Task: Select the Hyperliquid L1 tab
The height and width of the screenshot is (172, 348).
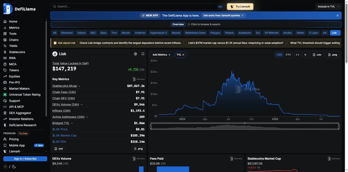Action: pyautogui.click(x=159, y=33)
